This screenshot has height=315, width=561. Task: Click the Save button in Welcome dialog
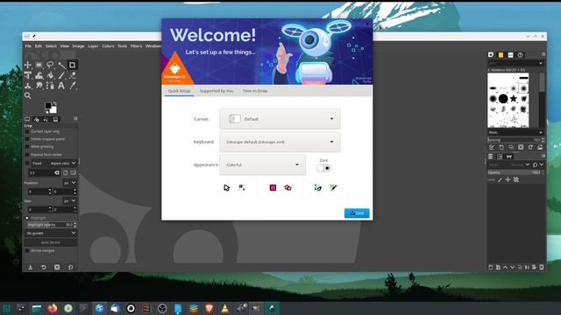tap(357, 213)
